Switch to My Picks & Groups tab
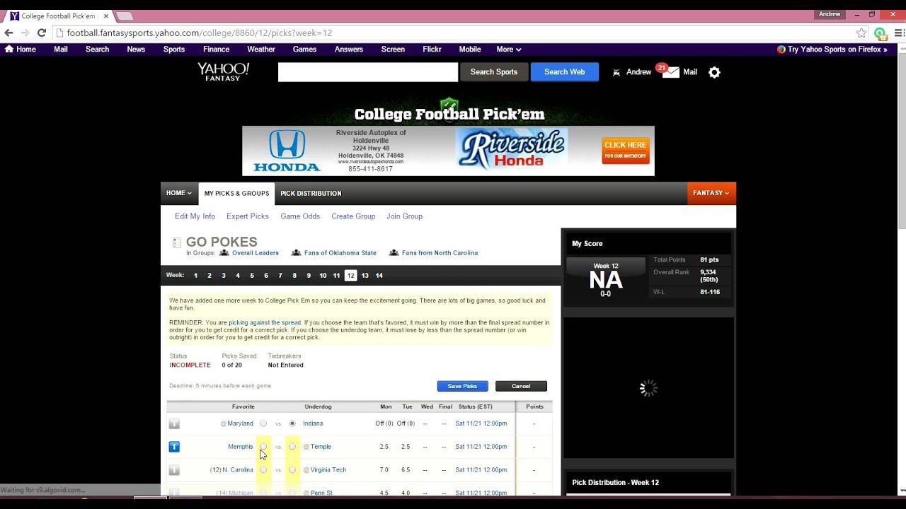The image size is (906, 509). click(236, 193)
